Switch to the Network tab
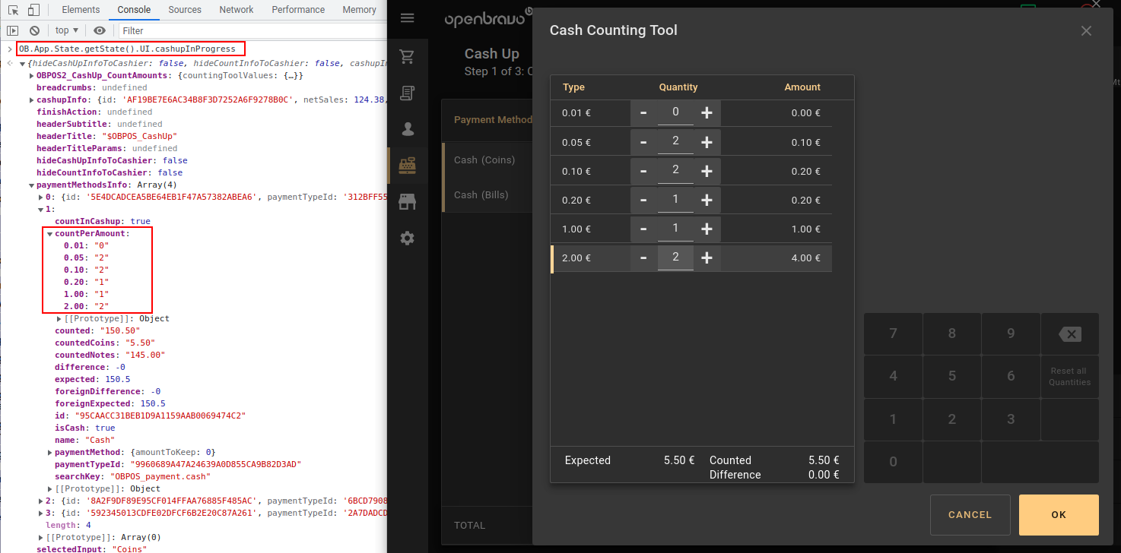1121x553 pixels. pos(237,10)
